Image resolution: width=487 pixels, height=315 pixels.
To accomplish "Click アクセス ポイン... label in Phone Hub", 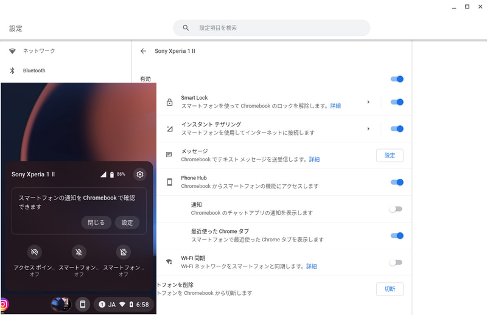I will point(35,268).
